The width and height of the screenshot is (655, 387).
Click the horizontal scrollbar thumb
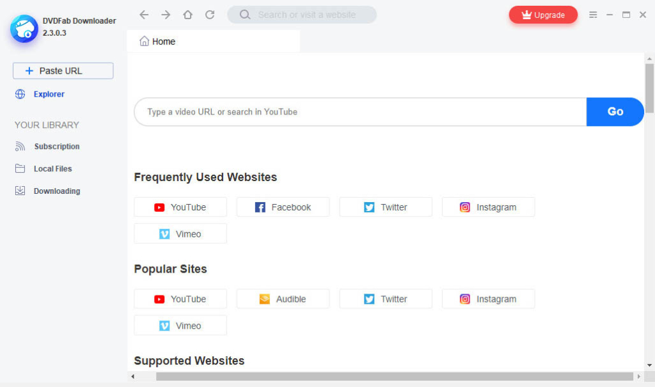pos(395,377)
